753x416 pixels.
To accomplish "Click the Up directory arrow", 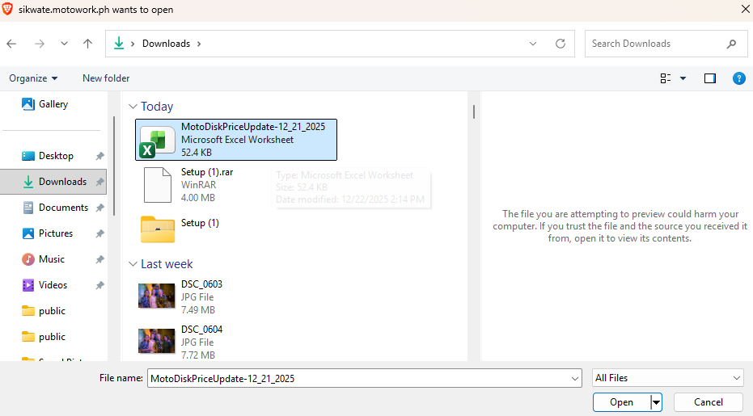I will [88, 44].
